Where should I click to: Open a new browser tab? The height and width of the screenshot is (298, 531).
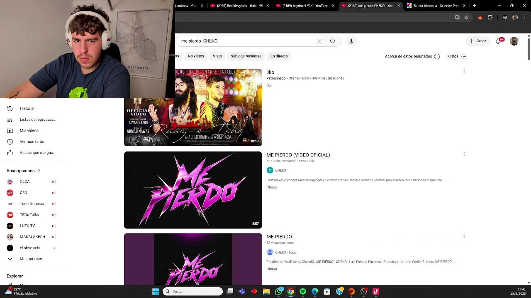[x=474, y=5]
